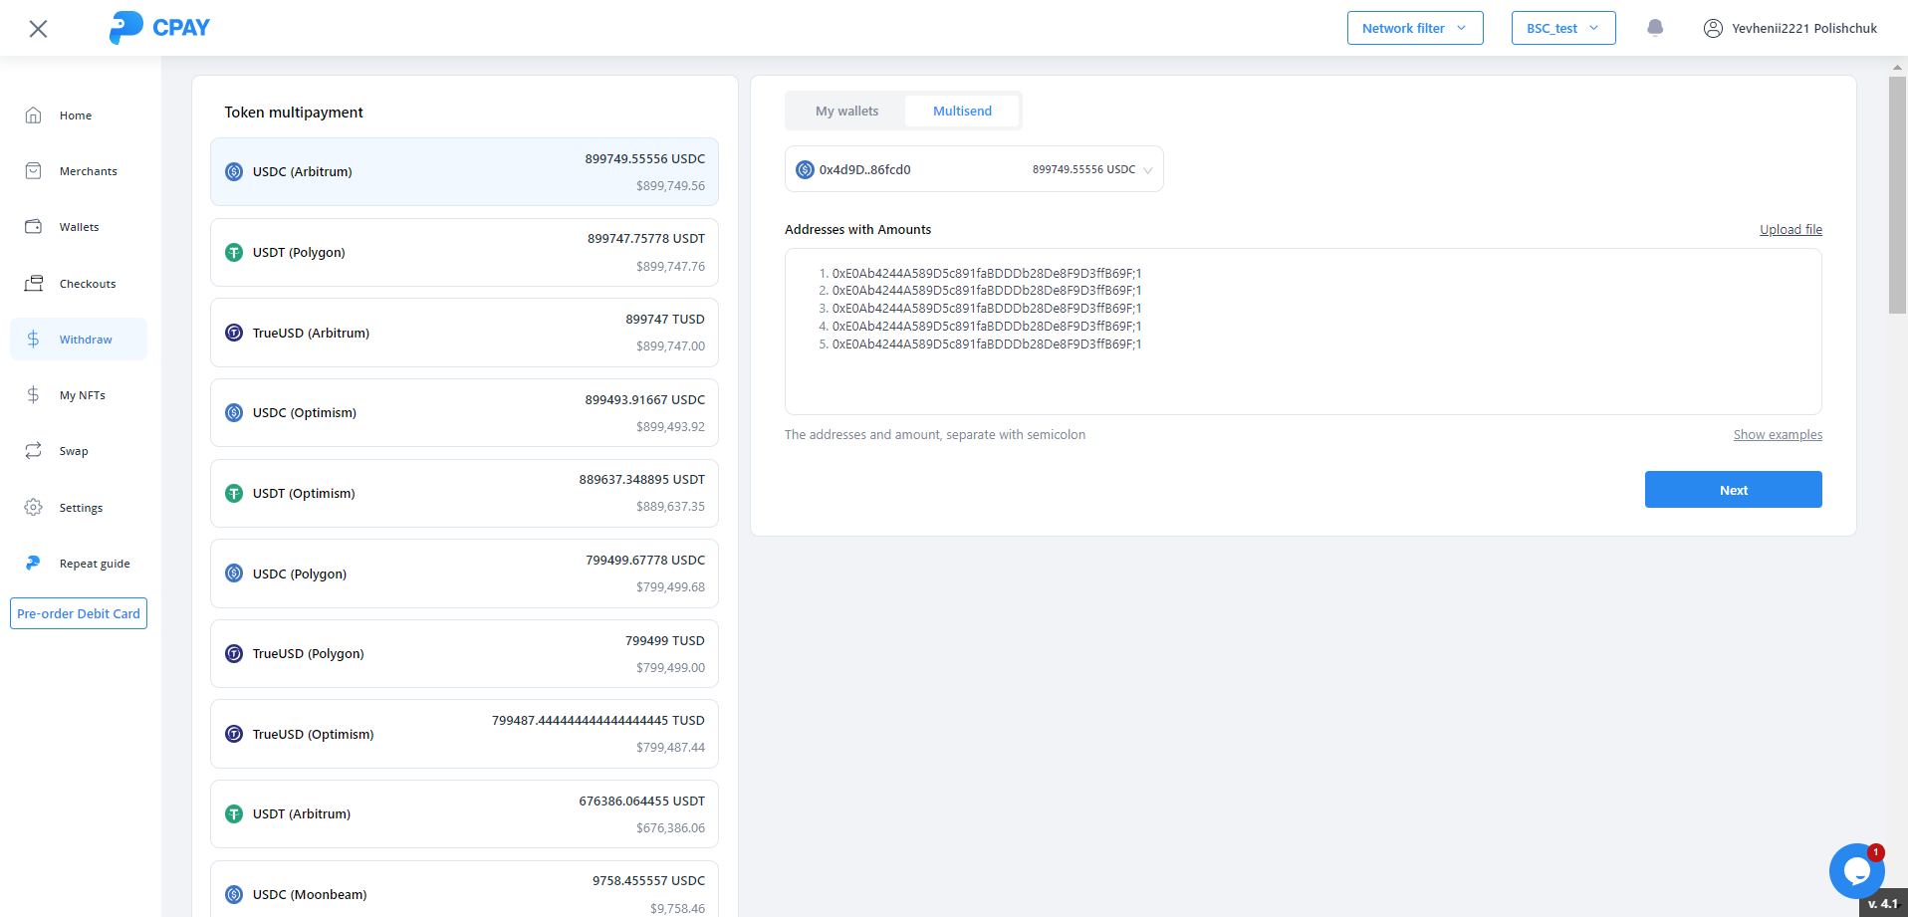1908x917 pixels.
Task: Click inside Addresses with Amounts text area
Action: [1303, 378]
